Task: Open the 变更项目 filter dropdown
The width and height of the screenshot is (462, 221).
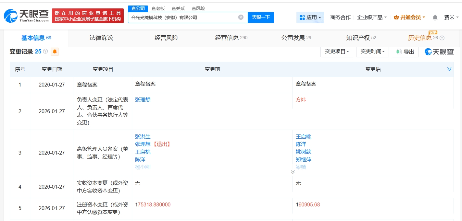Action: [x=337, y=52]
